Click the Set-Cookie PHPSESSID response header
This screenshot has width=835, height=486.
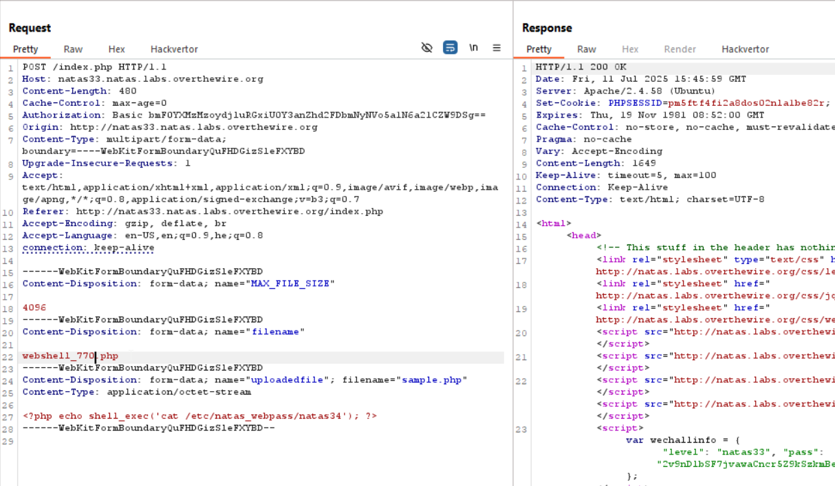(683, 103)
